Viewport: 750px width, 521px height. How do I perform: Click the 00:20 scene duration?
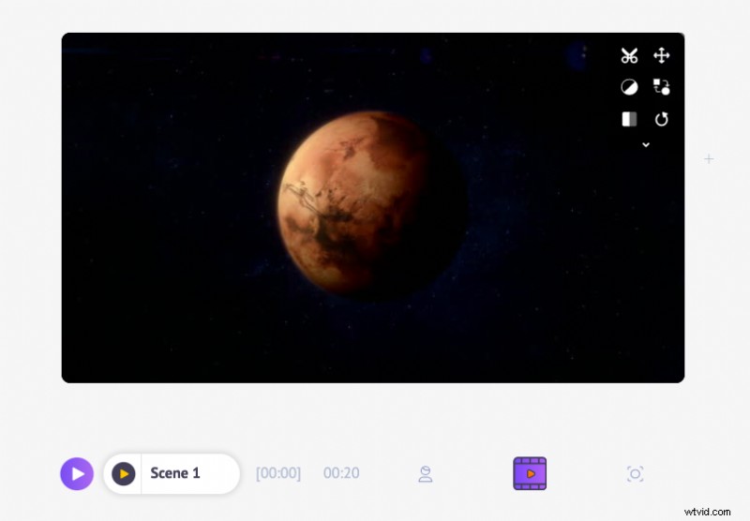pyautogui.click(x=341, y=473)
